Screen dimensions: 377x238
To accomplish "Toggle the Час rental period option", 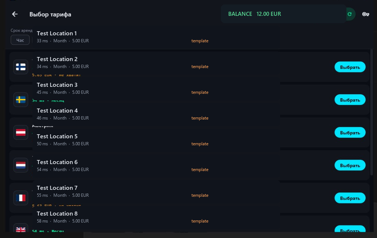I will click(x=20, y=40).
